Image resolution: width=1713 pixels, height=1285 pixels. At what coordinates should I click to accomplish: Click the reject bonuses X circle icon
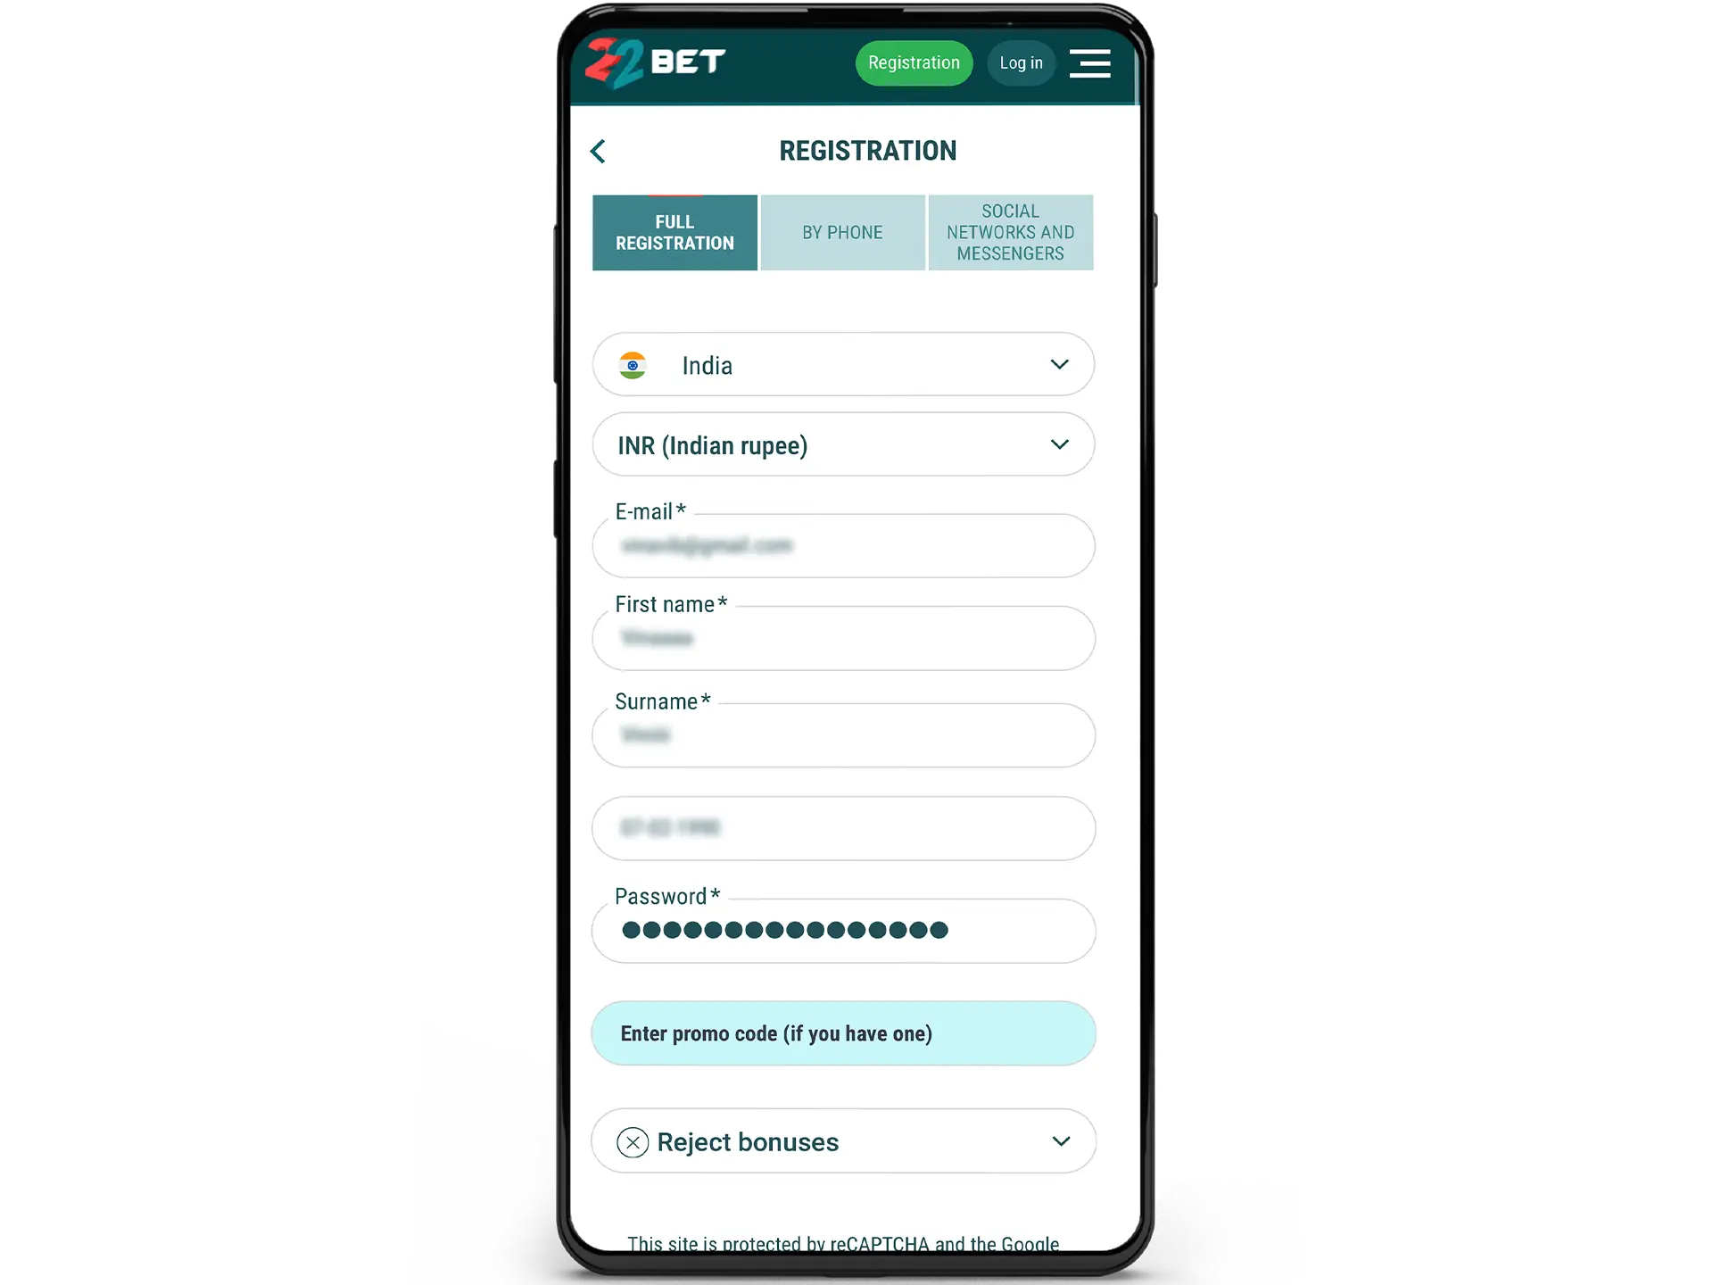point(632,1142)
